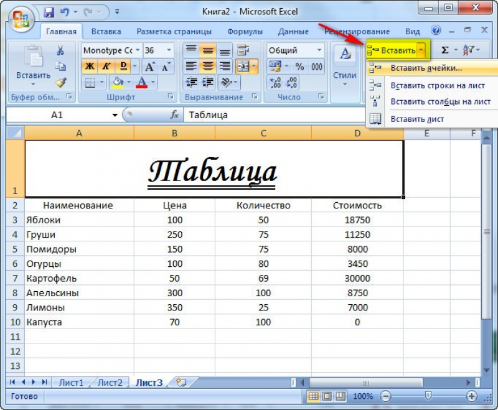The image size is (498, 410).
Task: Decrease decimal places
Action: pyautogui.click(x=291, y=82)
